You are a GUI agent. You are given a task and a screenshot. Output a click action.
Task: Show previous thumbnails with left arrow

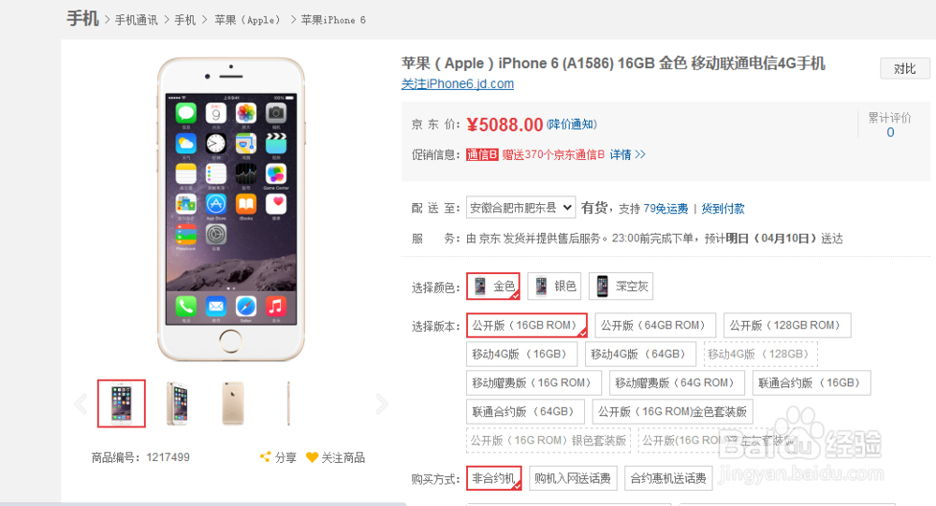tap(80, 404)
